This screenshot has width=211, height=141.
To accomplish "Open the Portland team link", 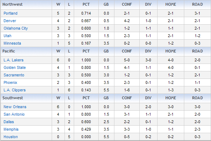I will point(10,13).
